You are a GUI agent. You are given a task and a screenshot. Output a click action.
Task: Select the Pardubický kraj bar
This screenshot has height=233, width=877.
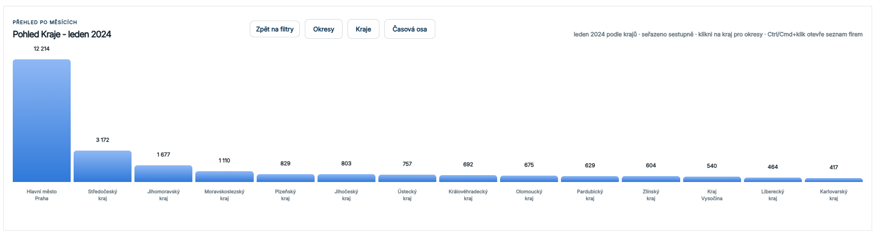[x=590, y=179]
